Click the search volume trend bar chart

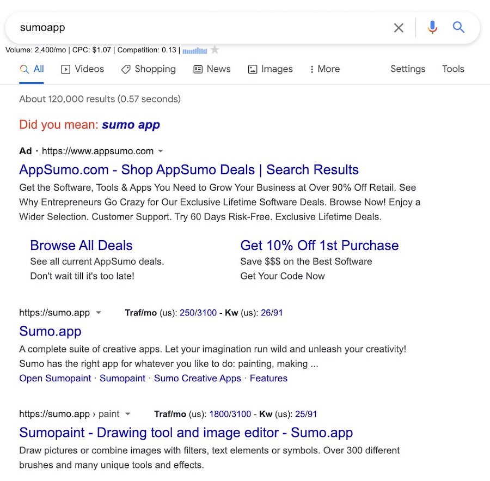point(195,51)
